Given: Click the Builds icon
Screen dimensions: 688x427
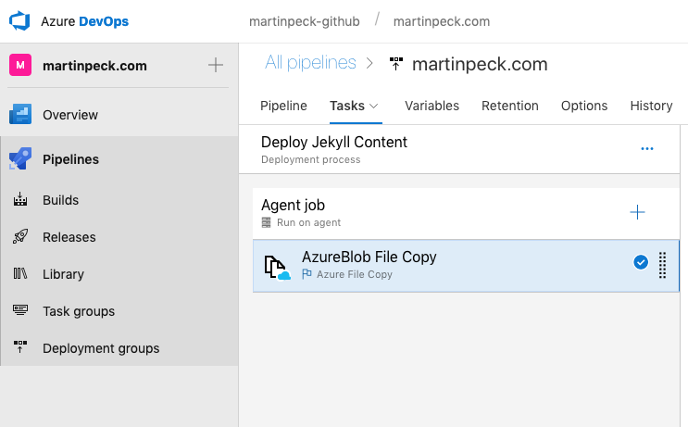Looking at the screenshot, I should (20, 199).
